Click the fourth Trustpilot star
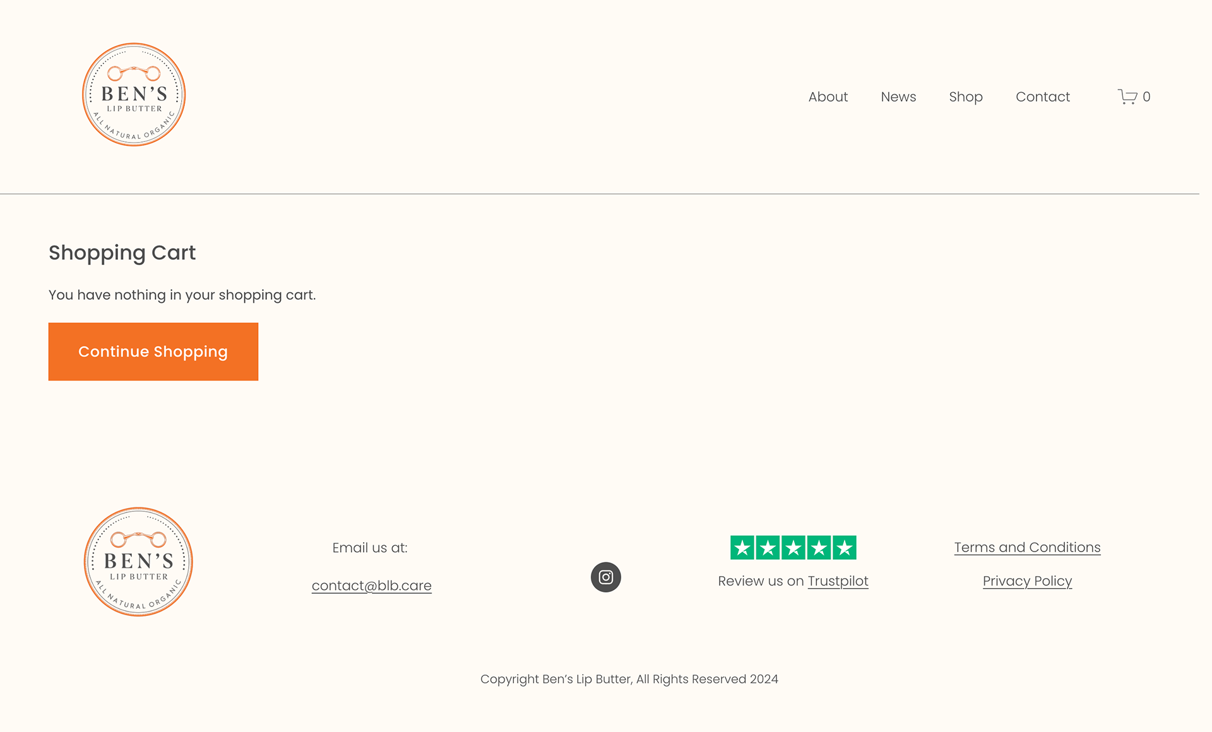This screenshot has height=732, width=1212. click(819, 548)
